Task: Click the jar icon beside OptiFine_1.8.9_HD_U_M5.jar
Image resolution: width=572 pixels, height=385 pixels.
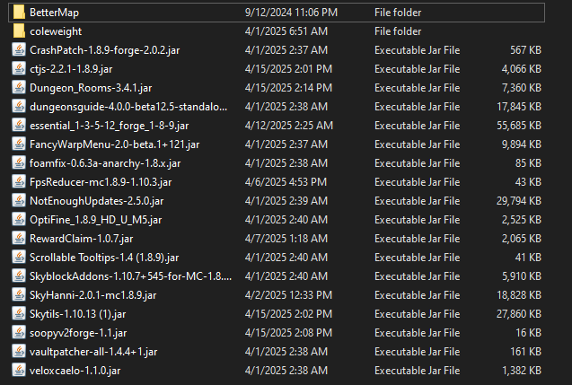Action: pyautogui.click(x=19, y=220)
